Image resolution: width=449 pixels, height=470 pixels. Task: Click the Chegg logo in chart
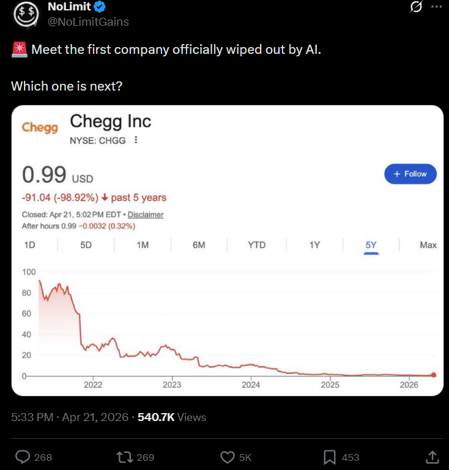pyautogui.click(x=40, y=127)
